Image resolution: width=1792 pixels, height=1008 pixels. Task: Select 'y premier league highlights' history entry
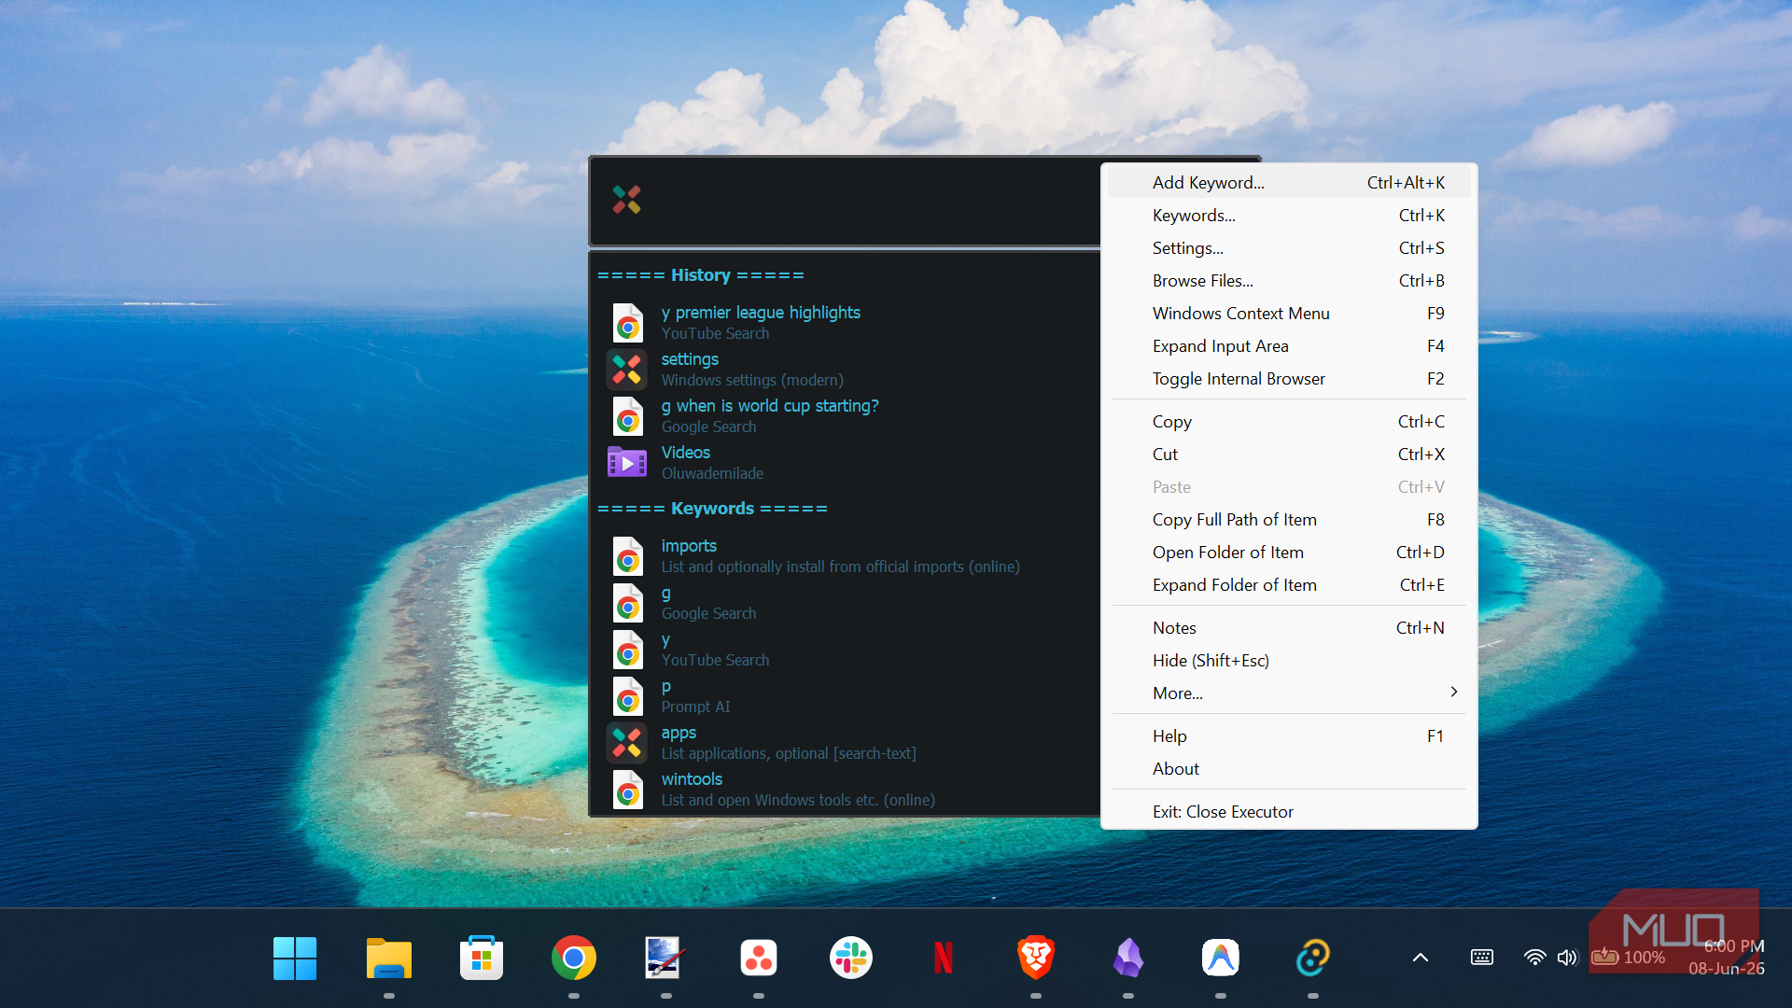pos(847,323)
